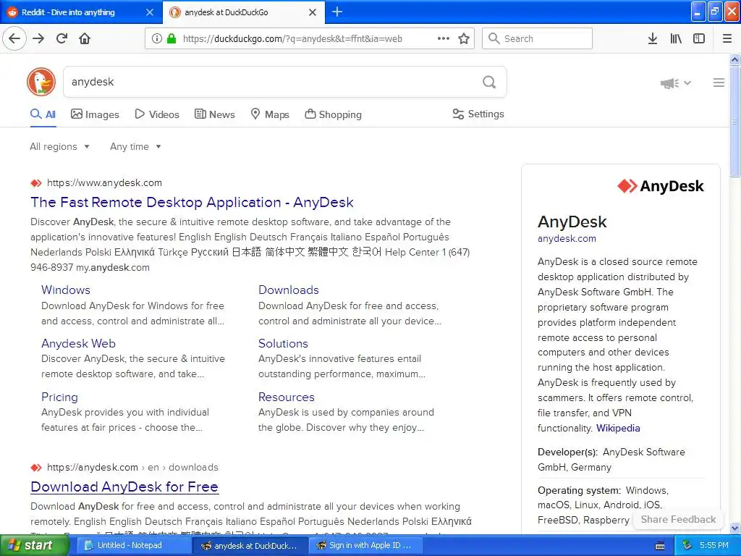Click favicon beside https://www.anydesk.com result
This screenshot has height=556, width=741.
click(x=36, y=183)
